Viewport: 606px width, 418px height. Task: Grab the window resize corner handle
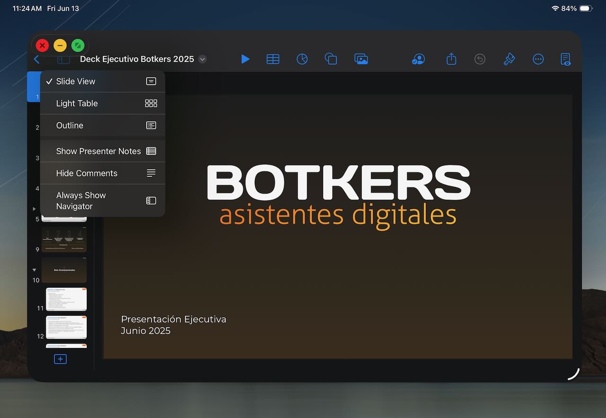tap(573, 374)
